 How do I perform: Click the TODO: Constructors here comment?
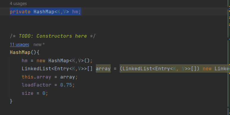tap(53, 36)
